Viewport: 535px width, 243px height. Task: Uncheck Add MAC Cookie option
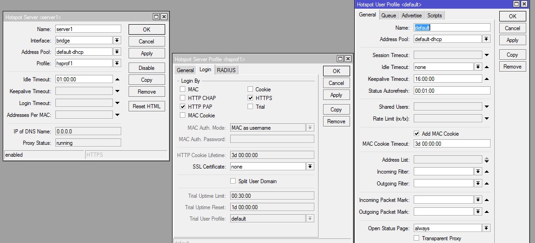coord(416,133)
